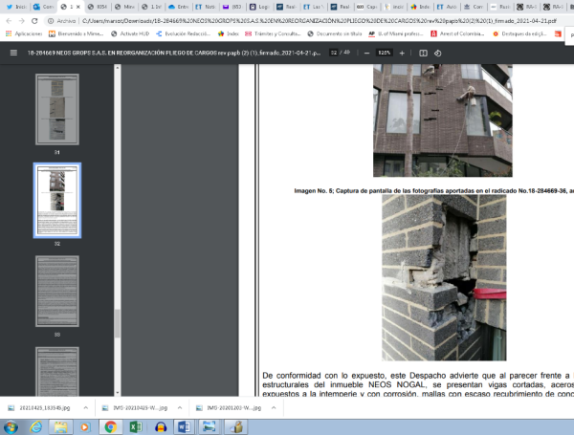574x435 pixels.
Task: Select page 31 thumbnail
Action: coord(57,109)
